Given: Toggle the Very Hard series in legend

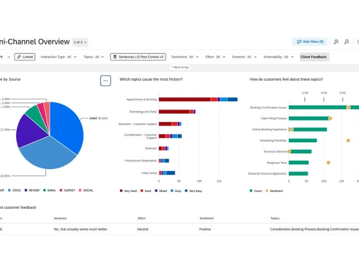Looking at the screenshot, I should [x=122, y=190].
